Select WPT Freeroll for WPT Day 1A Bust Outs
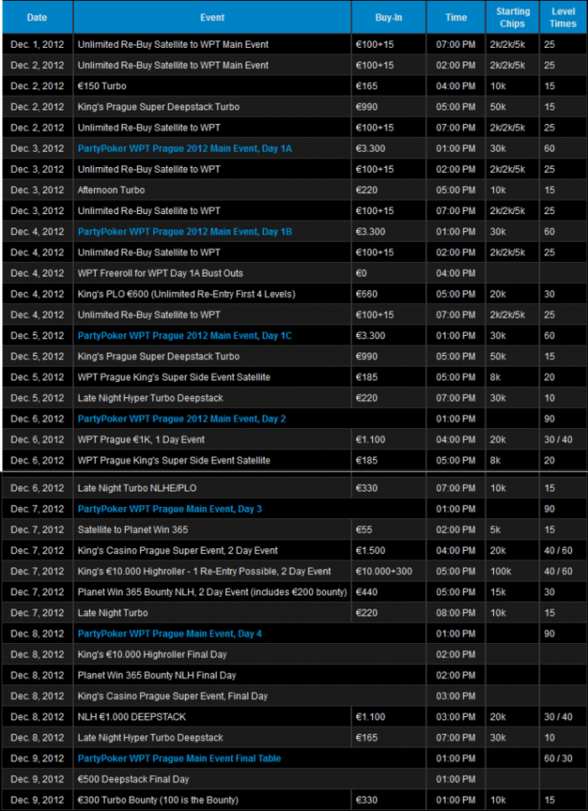Viewport: 588px width, 811px height. [x=160, y=273]
